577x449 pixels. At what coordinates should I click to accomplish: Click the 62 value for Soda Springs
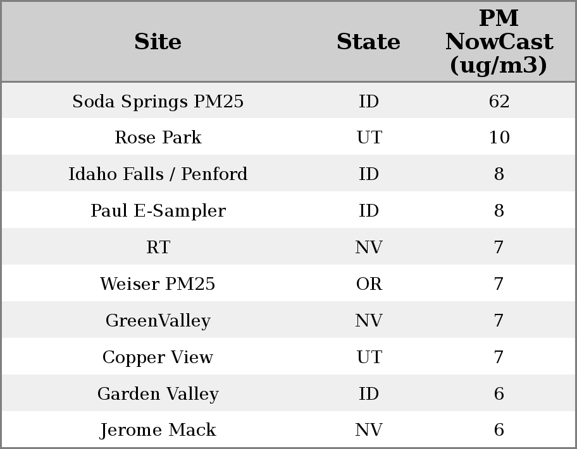(499, 101)
